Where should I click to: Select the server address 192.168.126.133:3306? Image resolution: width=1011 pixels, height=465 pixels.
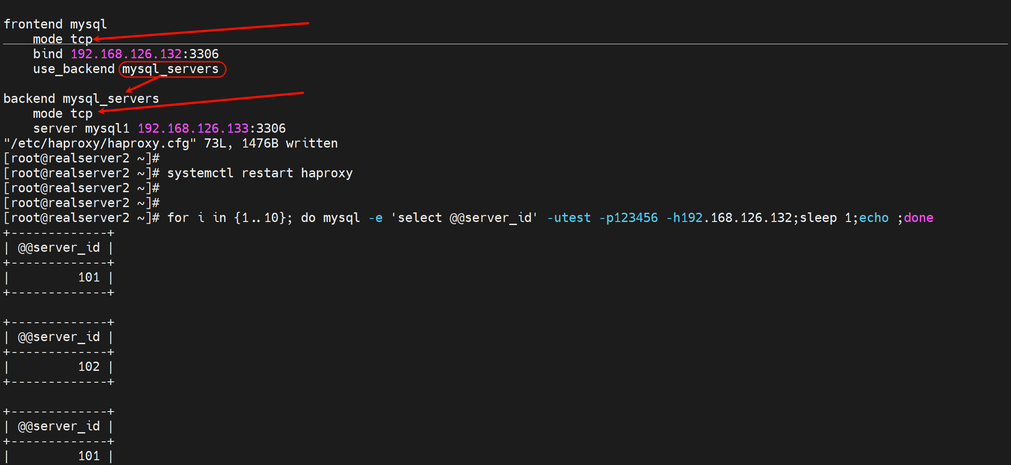211,128
